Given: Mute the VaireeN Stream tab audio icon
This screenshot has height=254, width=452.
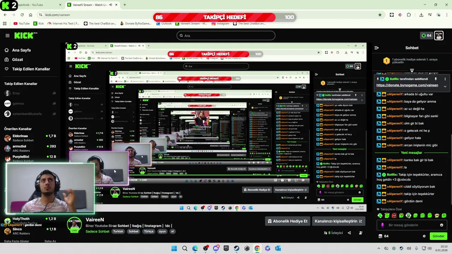Looking at the screenshot, I should [111, 5].
